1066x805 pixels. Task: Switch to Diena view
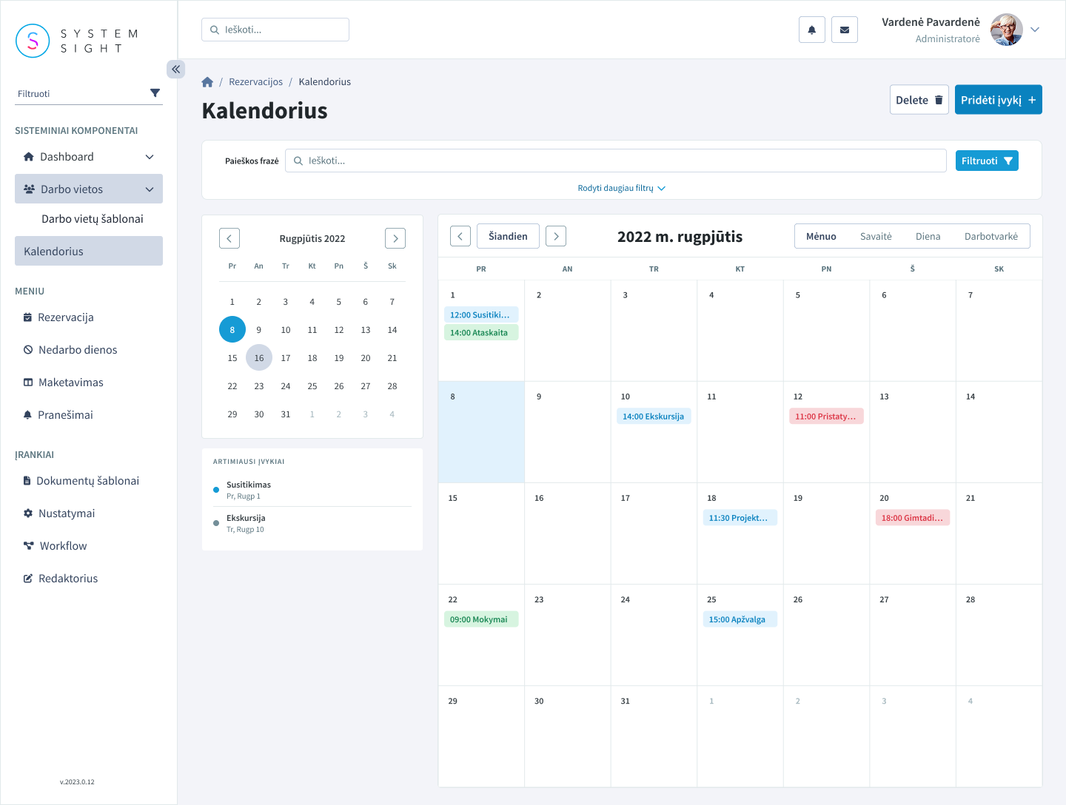928,237
